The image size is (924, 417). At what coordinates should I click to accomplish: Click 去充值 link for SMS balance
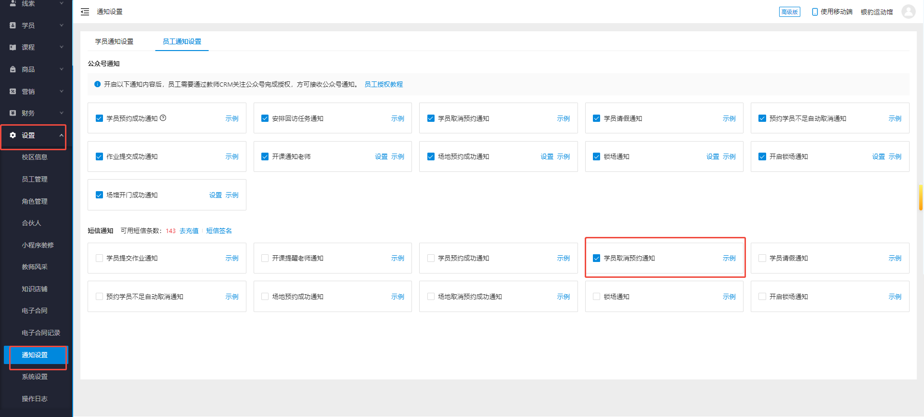[x=189, y=231]
